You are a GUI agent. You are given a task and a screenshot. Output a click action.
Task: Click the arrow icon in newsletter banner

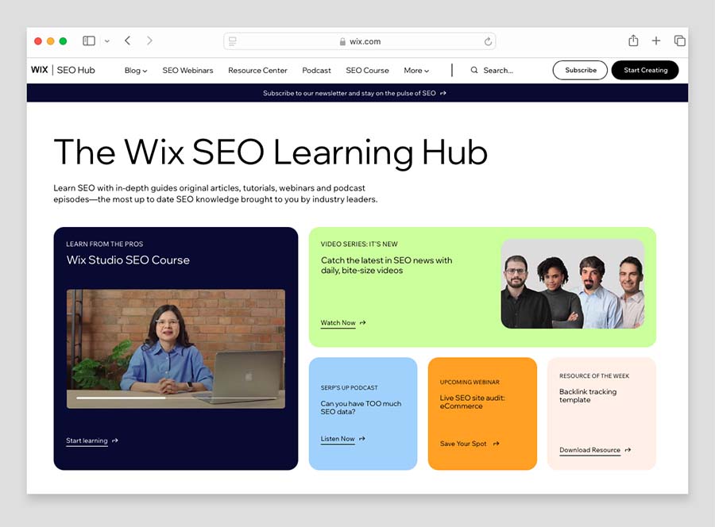[x=443, y=93]
